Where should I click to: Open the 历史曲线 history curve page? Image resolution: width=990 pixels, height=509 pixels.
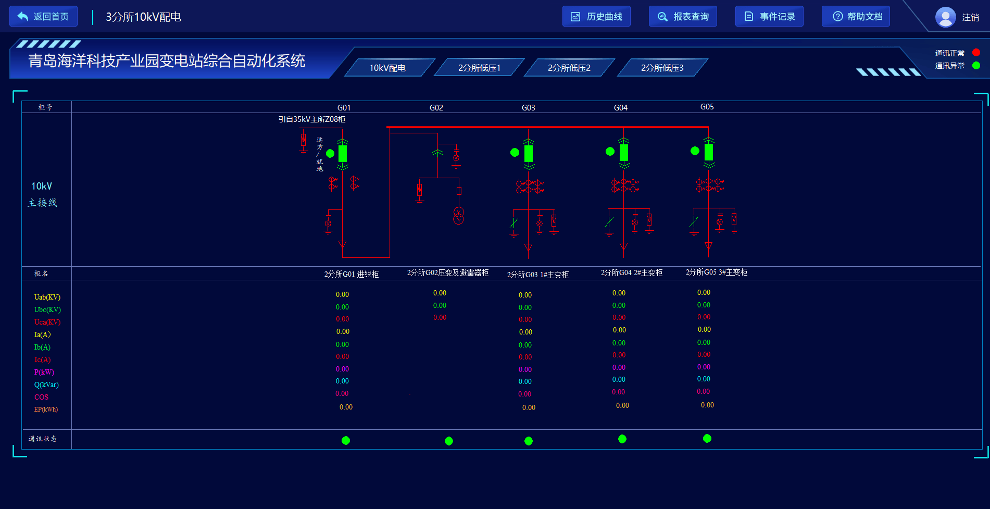click(596, 16)
